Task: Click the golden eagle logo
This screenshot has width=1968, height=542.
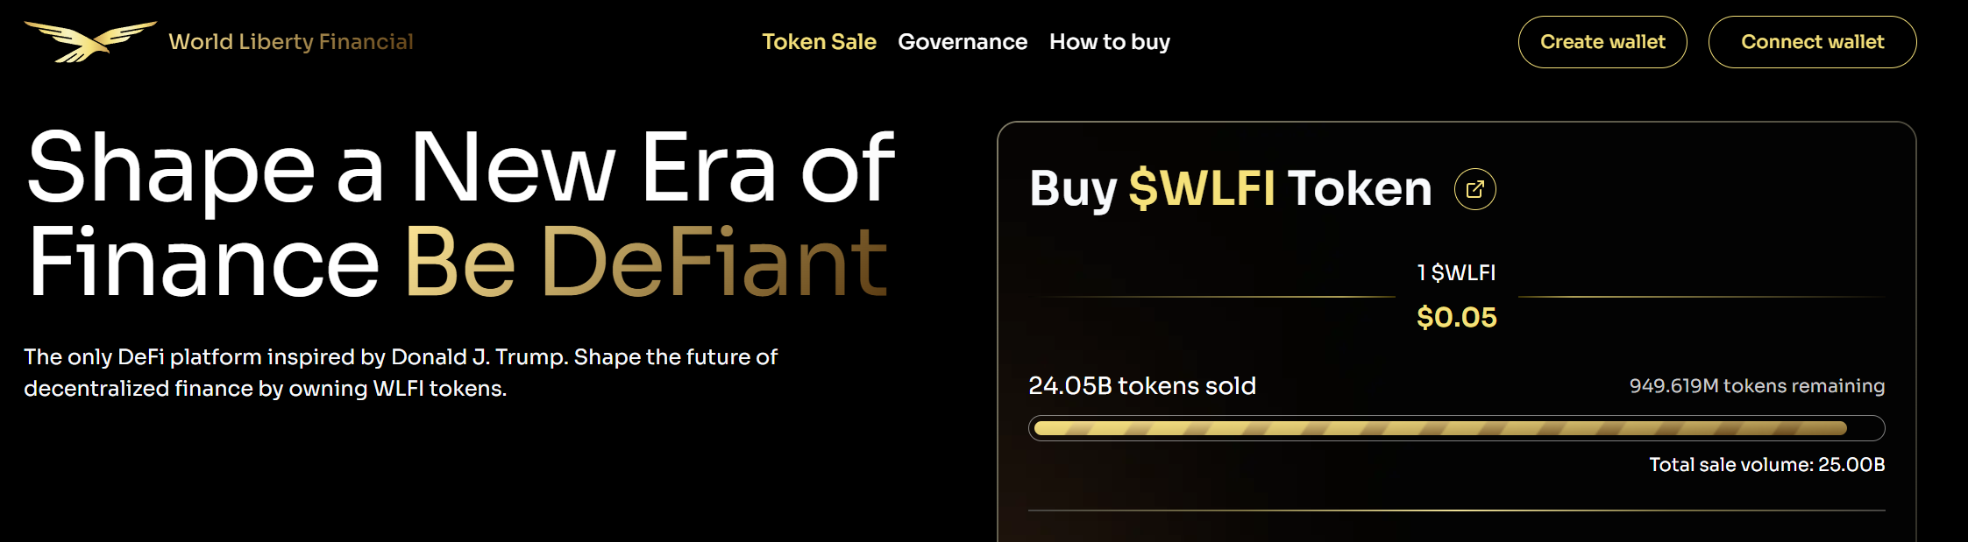Action: point(89,41)
